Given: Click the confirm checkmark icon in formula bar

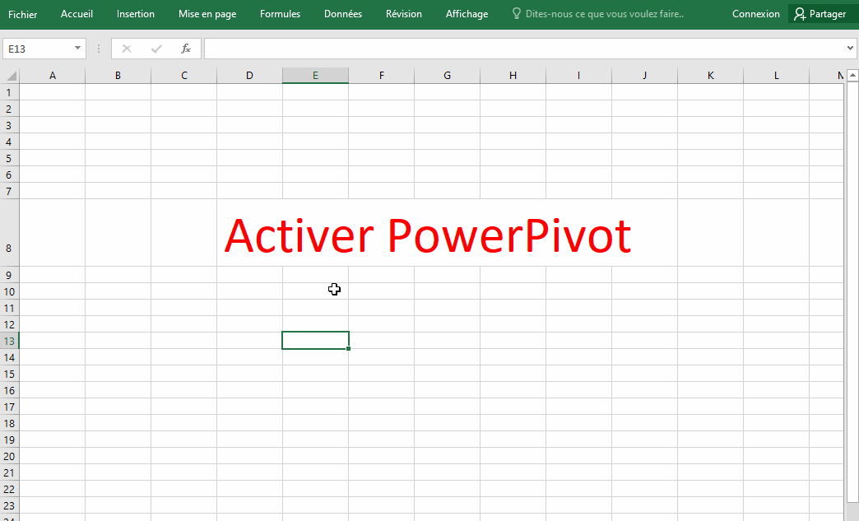Looking at the screenshot, I should (156, 49).
